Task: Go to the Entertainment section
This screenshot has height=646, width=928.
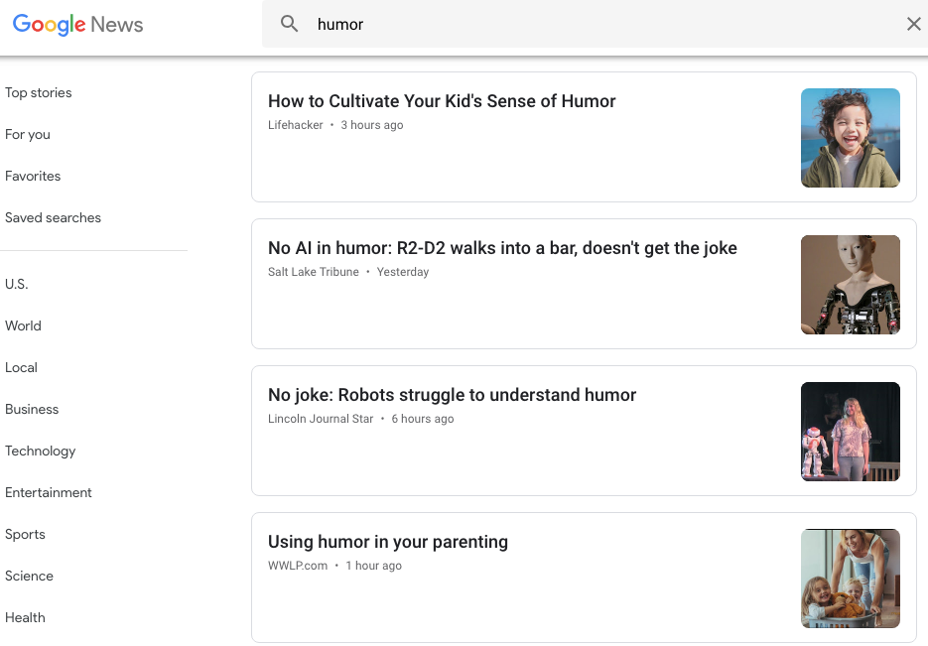Action: coord(49,493)
